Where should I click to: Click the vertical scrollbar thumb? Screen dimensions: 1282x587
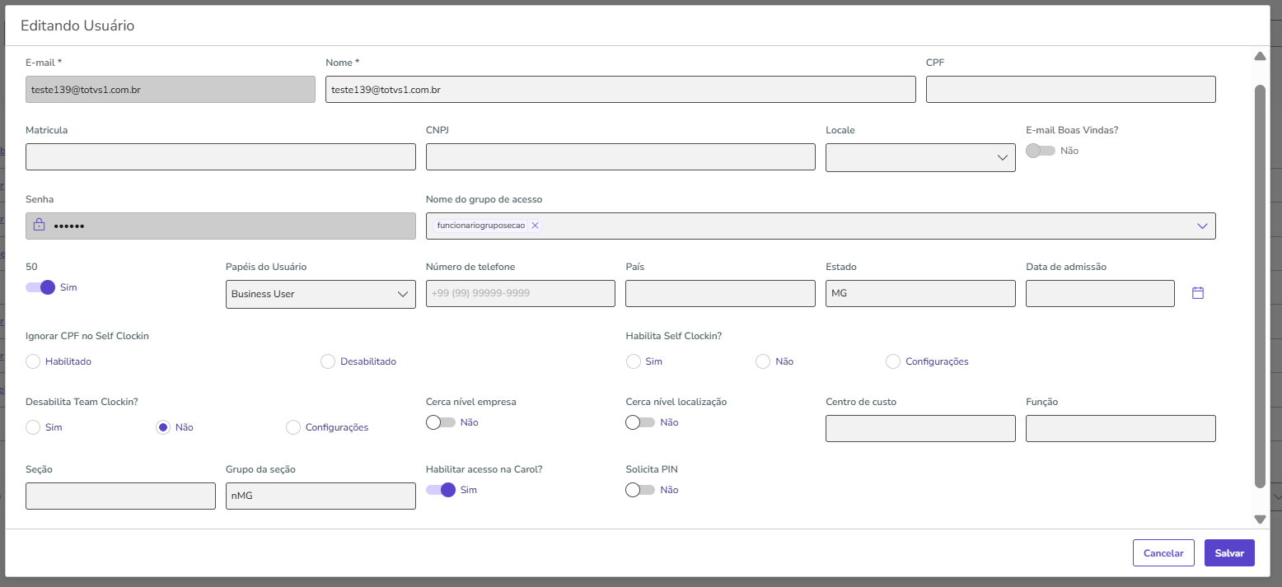(1259, 284)
